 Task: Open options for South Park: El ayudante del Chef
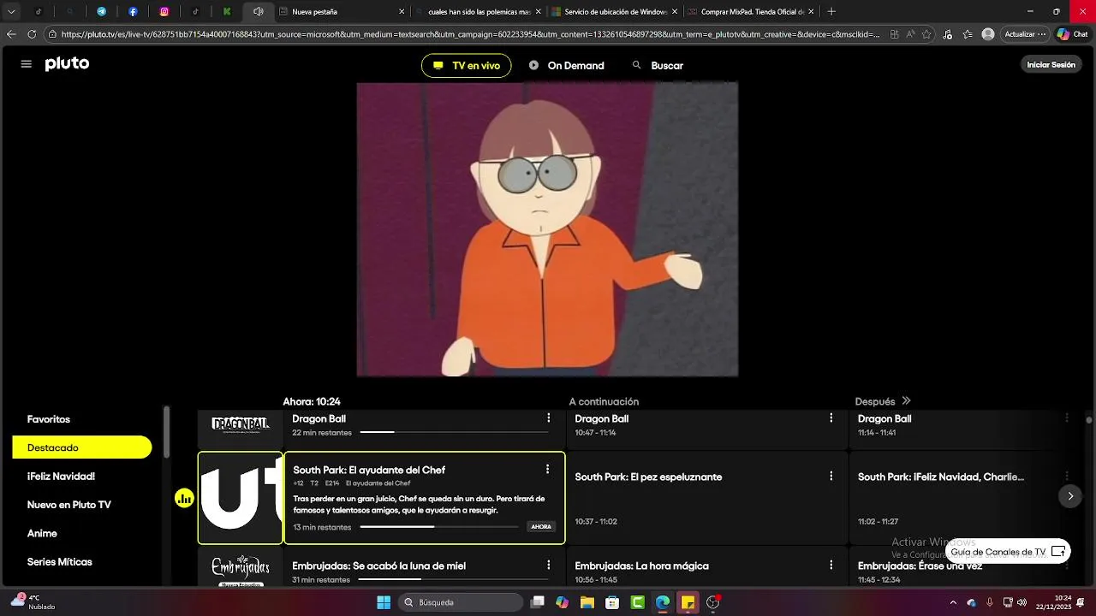(x=547, y=469)
